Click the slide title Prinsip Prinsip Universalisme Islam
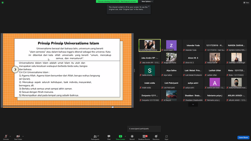 click(68, 43)
